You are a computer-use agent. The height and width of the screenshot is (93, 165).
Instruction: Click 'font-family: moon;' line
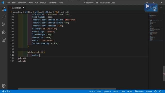click(43, 17)
